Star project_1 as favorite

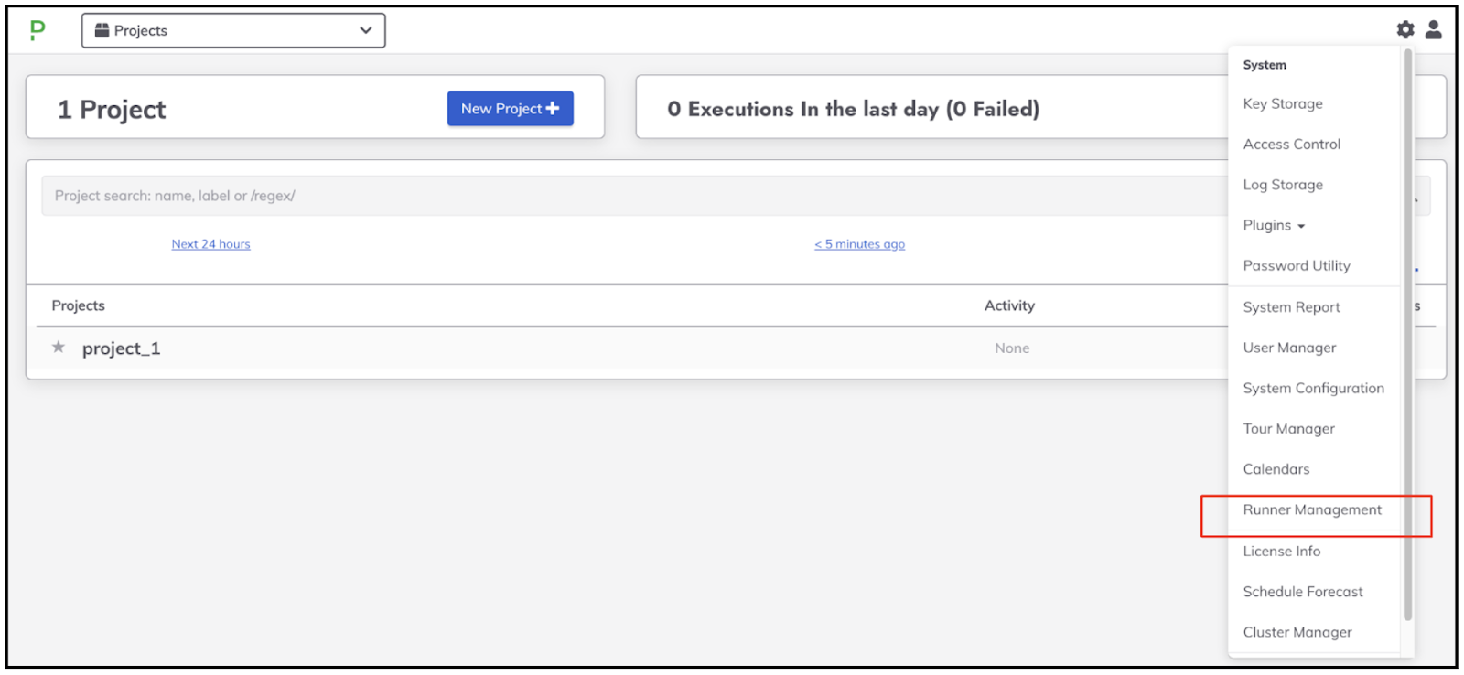(59, 348)
